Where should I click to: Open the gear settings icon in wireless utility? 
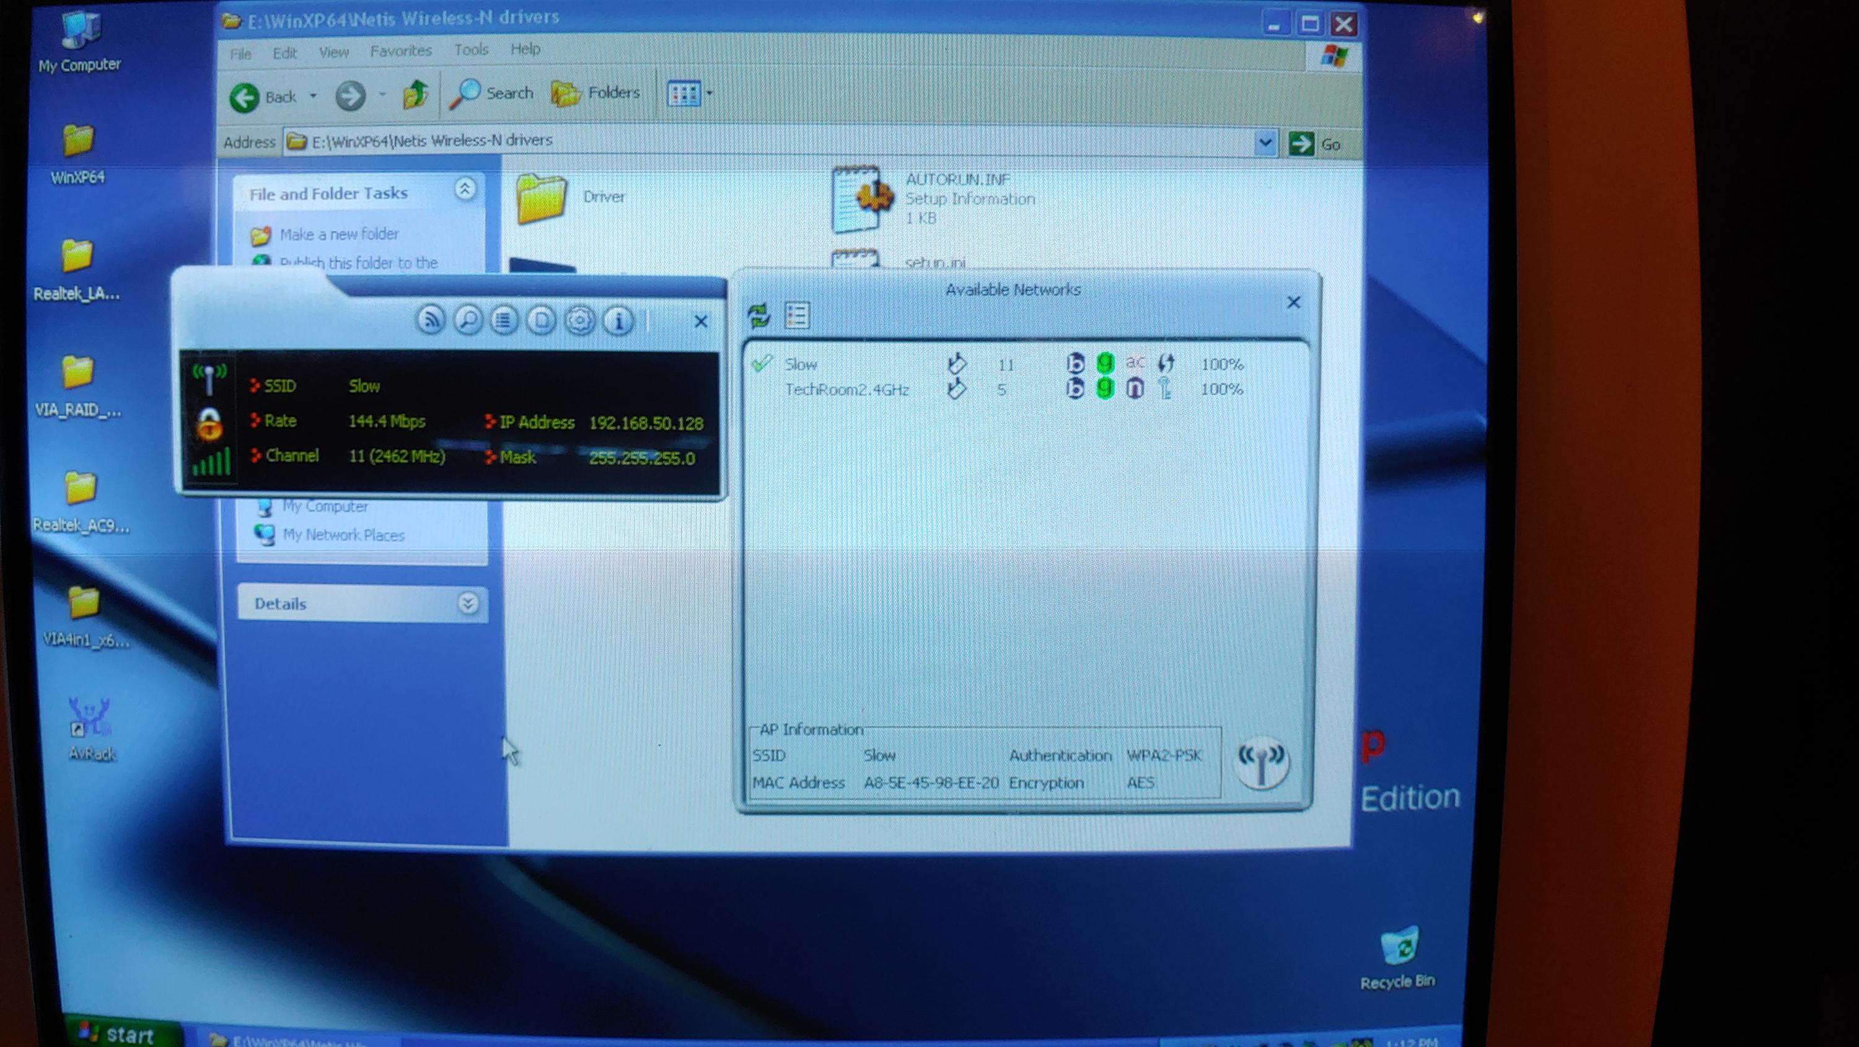click(579, 320)
